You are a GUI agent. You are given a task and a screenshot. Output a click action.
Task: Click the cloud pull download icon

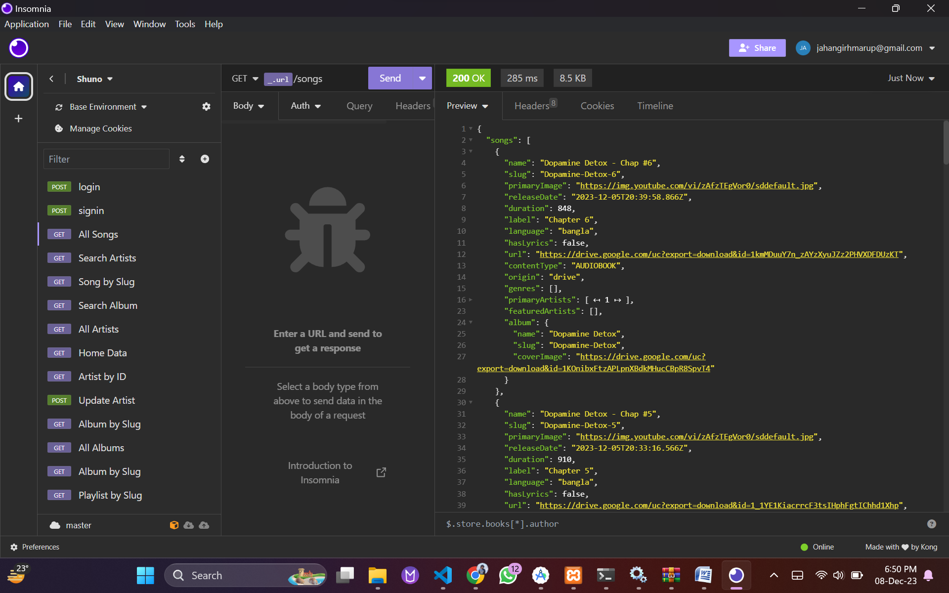click(189, 525)
